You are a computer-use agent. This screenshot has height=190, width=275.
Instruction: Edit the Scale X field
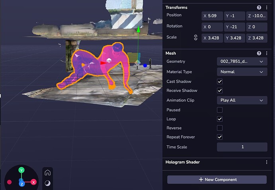tap(212, 38)
